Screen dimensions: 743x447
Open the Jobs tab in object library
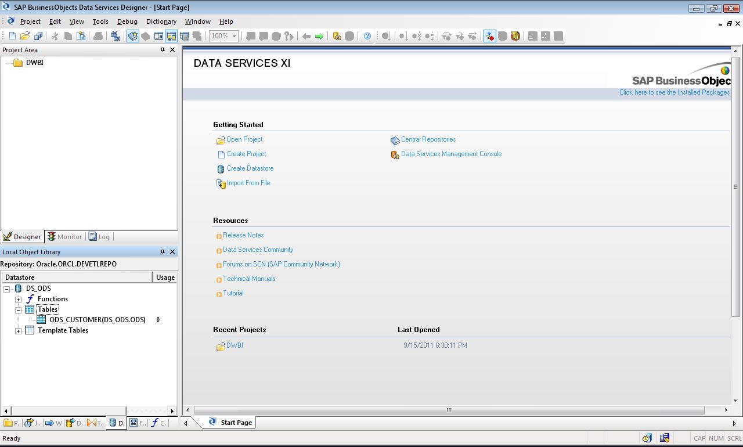tap(33, 423)
